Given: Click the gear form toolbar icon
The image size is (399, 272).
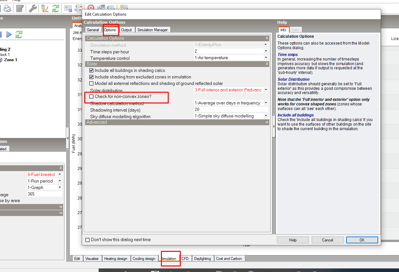Looking at the screenshot, I should (x=123, y=7).
